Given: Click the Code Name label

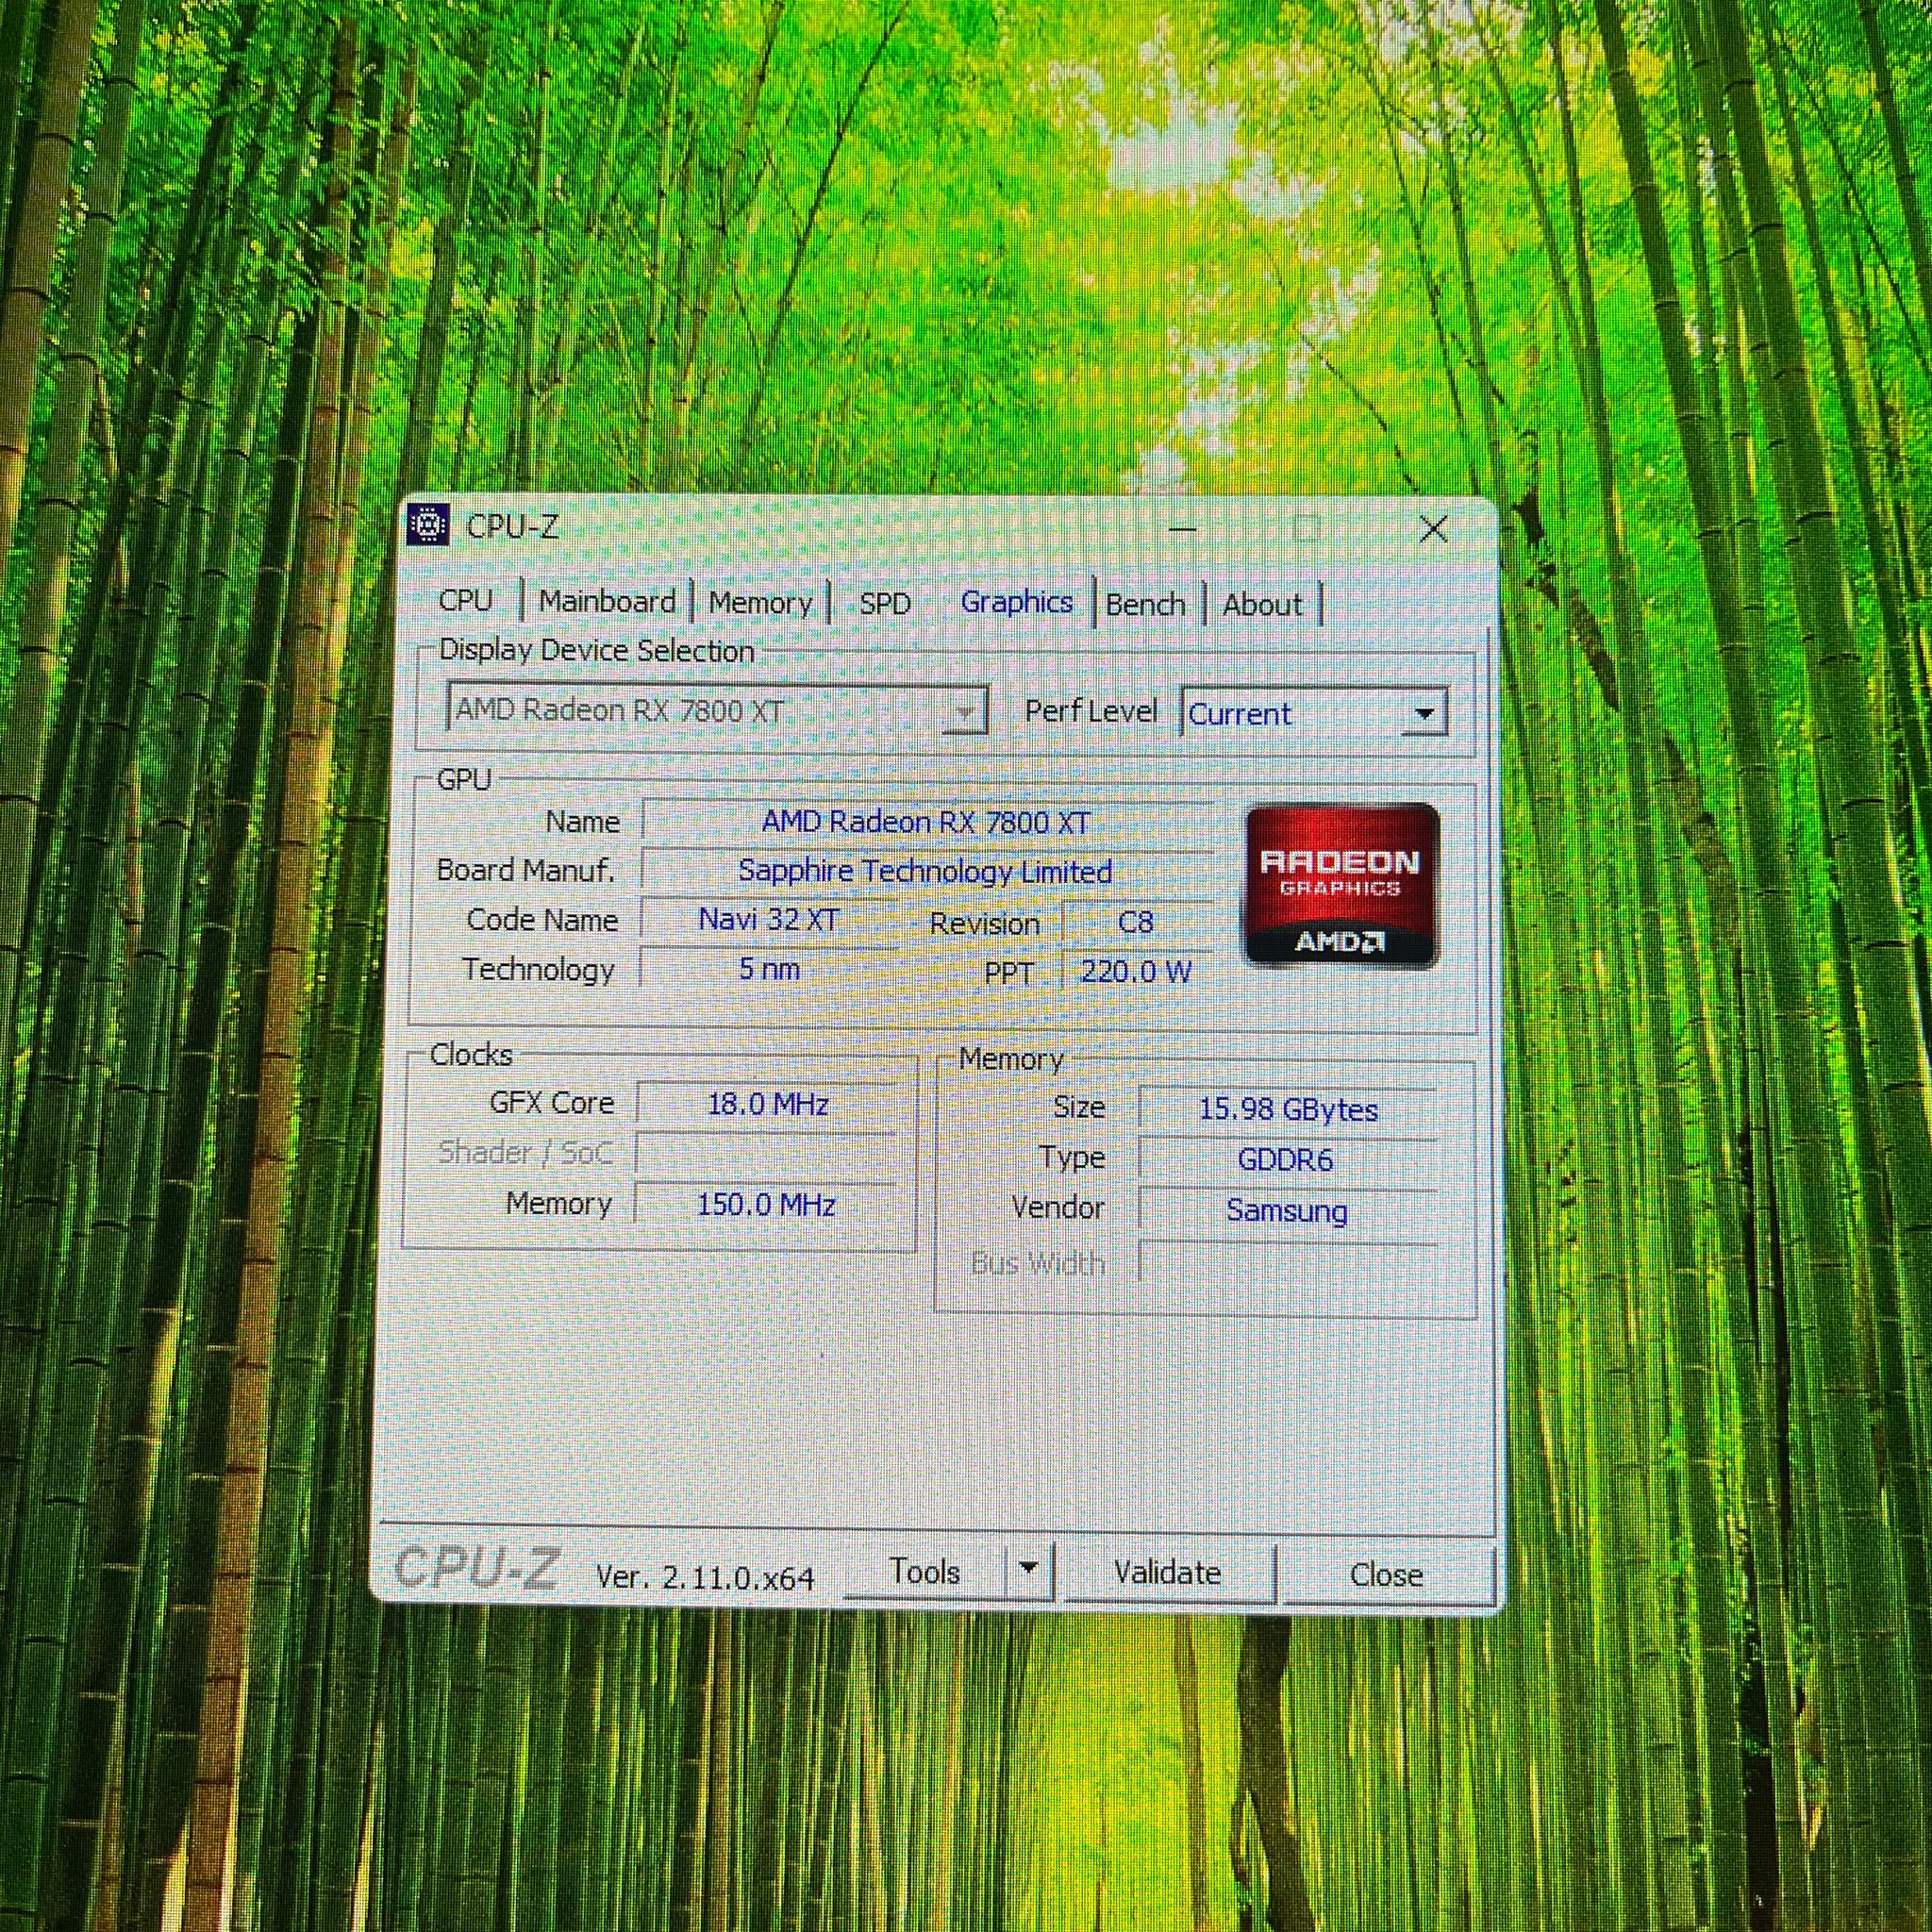Looking at the screenshot, I should (542, 920).
